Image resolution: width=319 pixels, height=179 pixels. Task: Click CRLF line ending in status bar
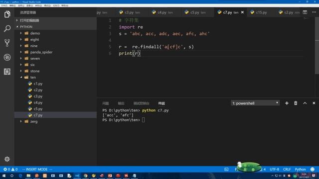[x=287, y=169]
